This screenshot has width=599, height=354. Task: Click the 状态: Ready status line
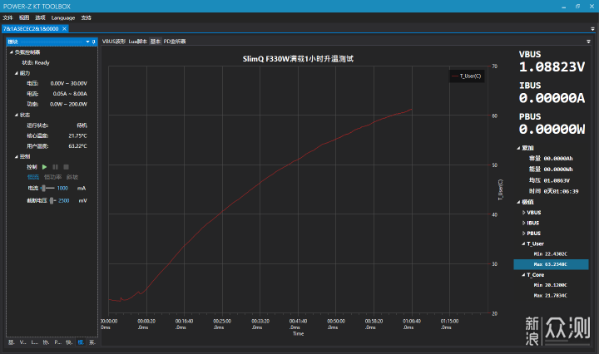click(x=36, y=63)
